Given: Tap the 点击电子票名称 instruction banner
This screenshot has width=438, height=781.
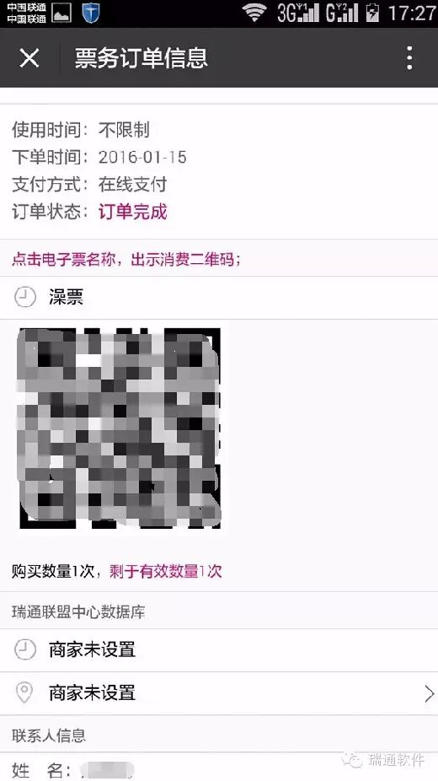Looking at the screenshot, I should 219,259.
